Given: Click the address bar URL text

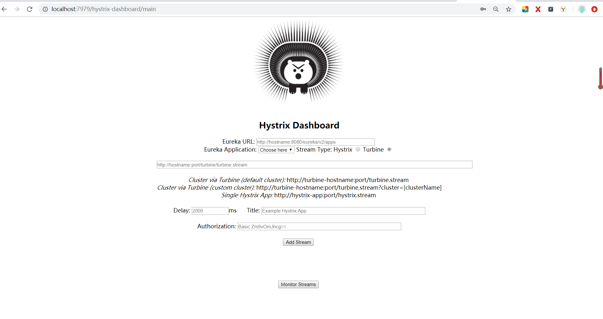Looking at the screenshot, I should (x=104, y=9).
